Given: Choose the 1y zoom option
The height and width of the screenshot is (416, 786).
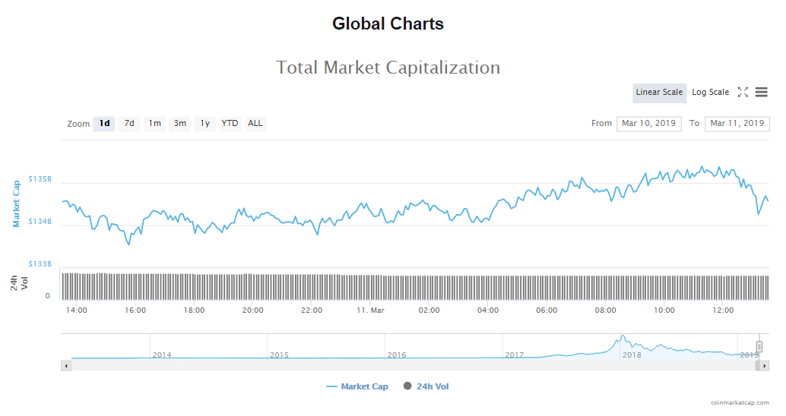Looking at the screenshot, I should pyautogui.click(x=204, y=124).
